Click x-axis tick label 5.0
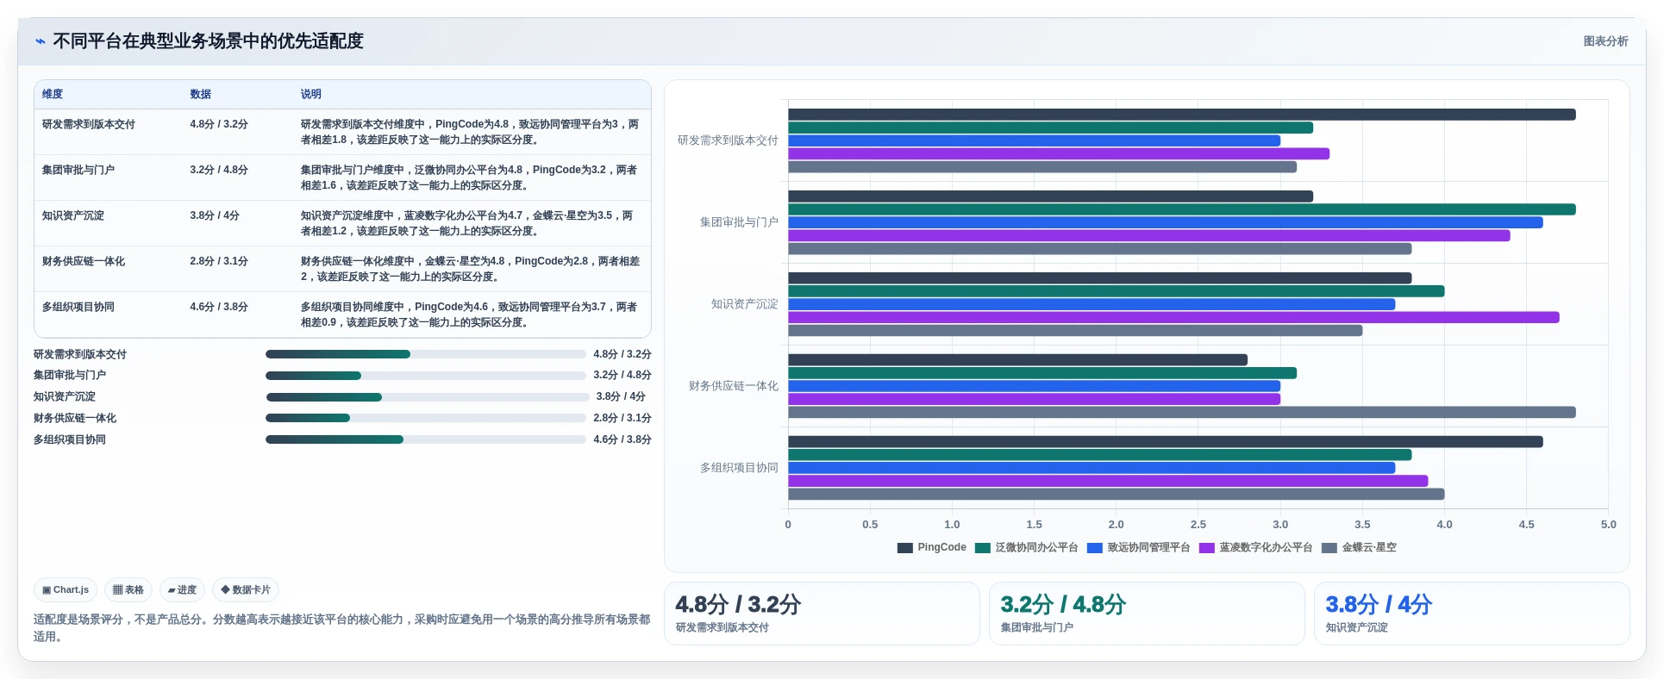This screenshot has width=1664, height=679. (1609, 525)
